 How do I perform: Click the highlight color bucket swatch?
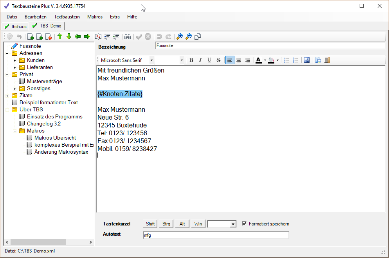(x=271, y=60)
